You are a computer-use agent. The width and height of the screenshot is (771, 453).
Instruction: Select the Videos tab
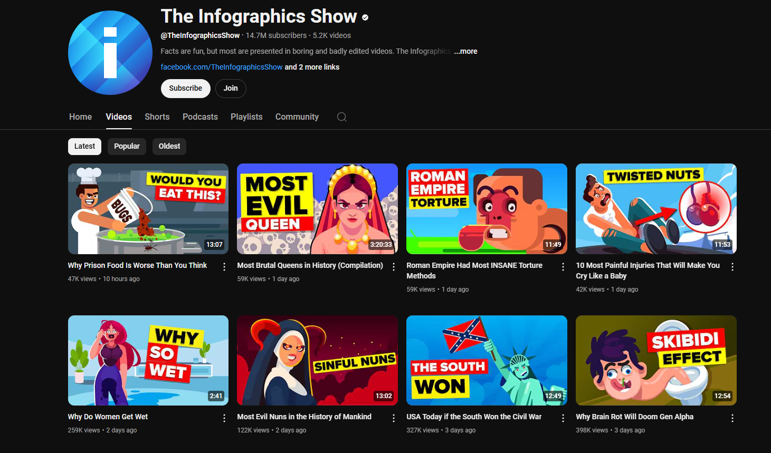click(119, 117)
